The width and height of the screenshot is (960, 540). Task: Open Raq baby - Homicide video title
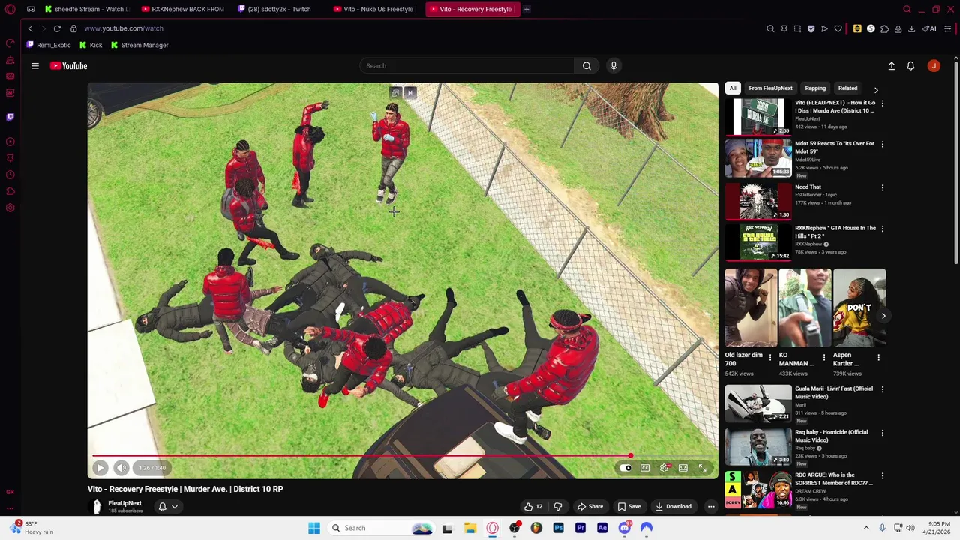(831, 436)
